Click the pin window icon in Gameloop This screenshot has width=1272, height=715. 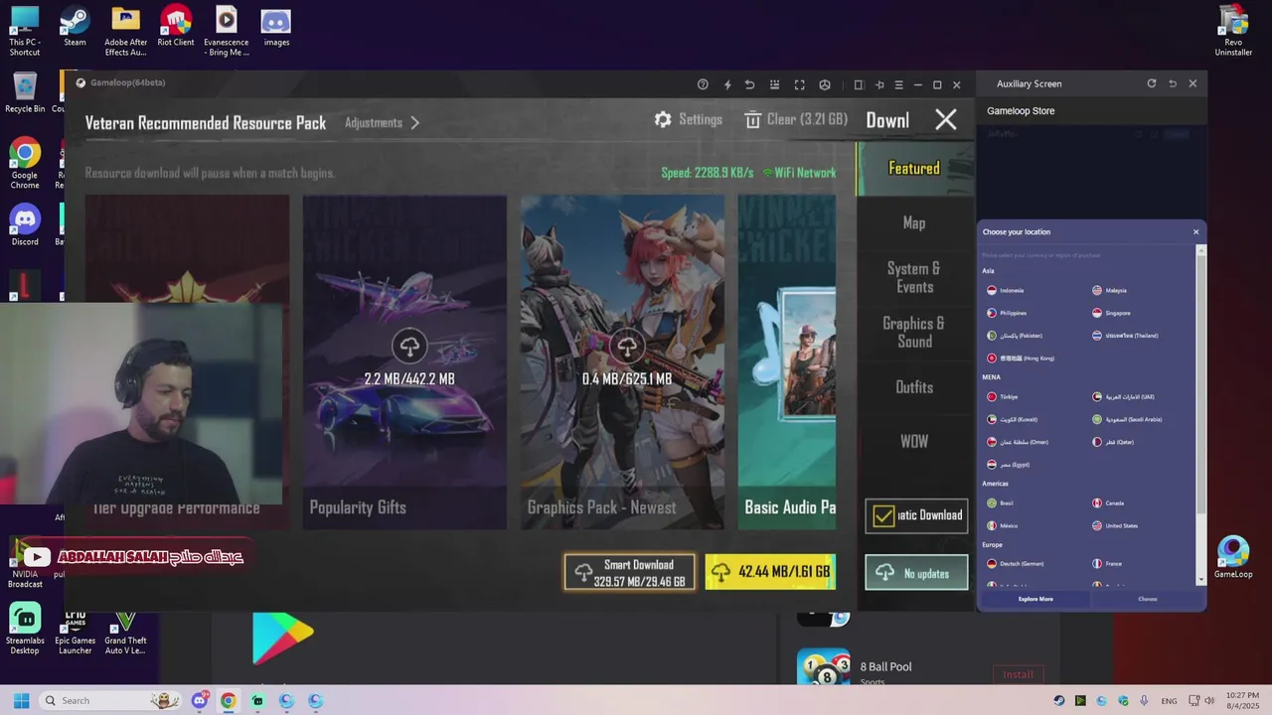(x=879, y=84)
